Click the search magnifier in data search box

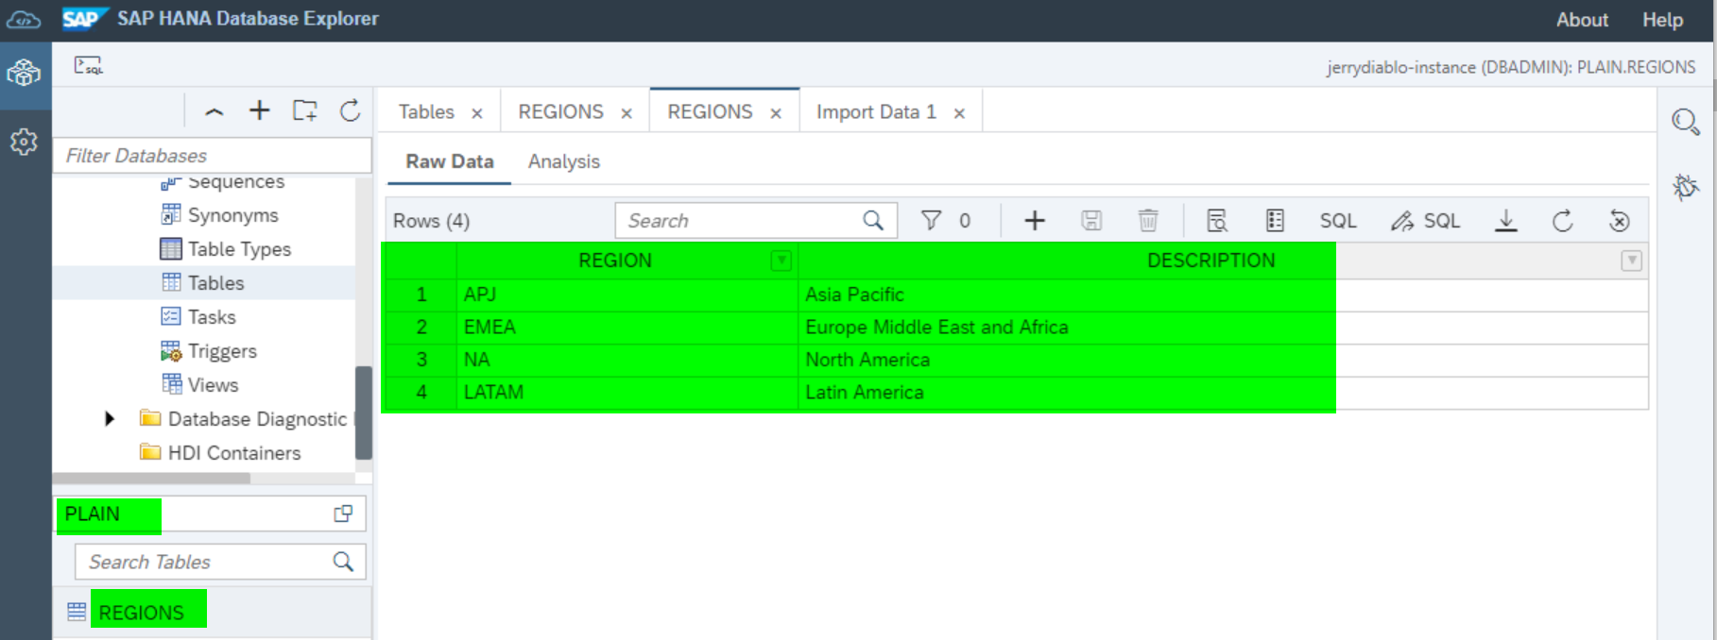click(x=873, y=220)
